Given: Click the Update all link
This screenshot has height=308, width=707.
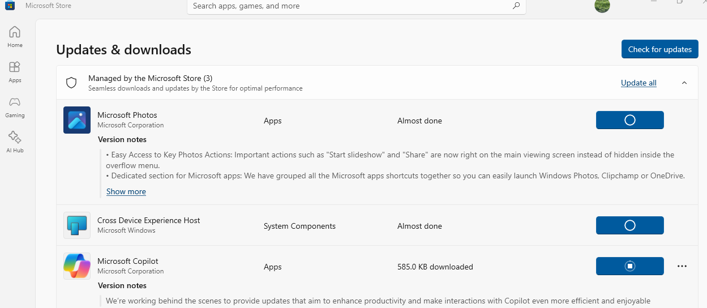Looking at the screenshot, I should click(x=639, y=83).
